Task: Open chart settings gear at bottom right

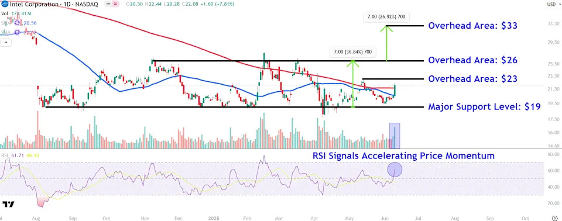Action: click(x=554, y=217)
